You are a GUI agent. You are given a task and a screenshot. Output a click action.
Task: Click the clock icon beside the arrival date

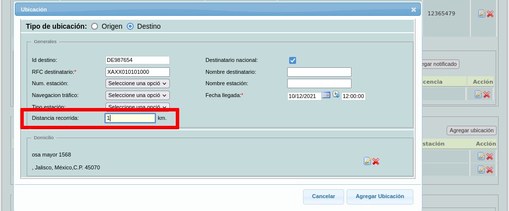[336, 95]
